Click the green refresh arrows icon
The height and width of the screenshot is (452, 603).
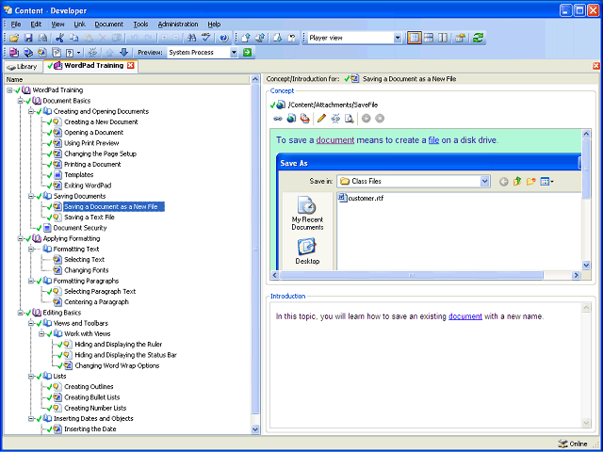(x=478, y=38)
